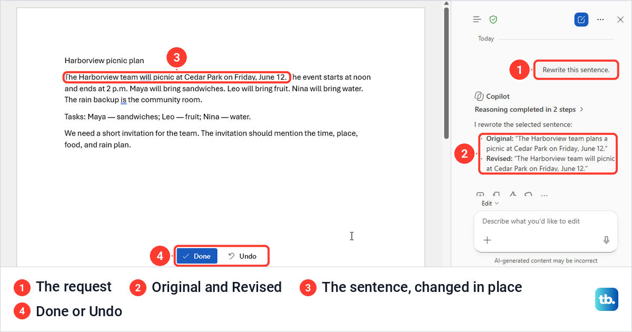The image size is (632, 332).
Task: Revert the rewrite with the Undo button
Action: (x=243, y=256)
